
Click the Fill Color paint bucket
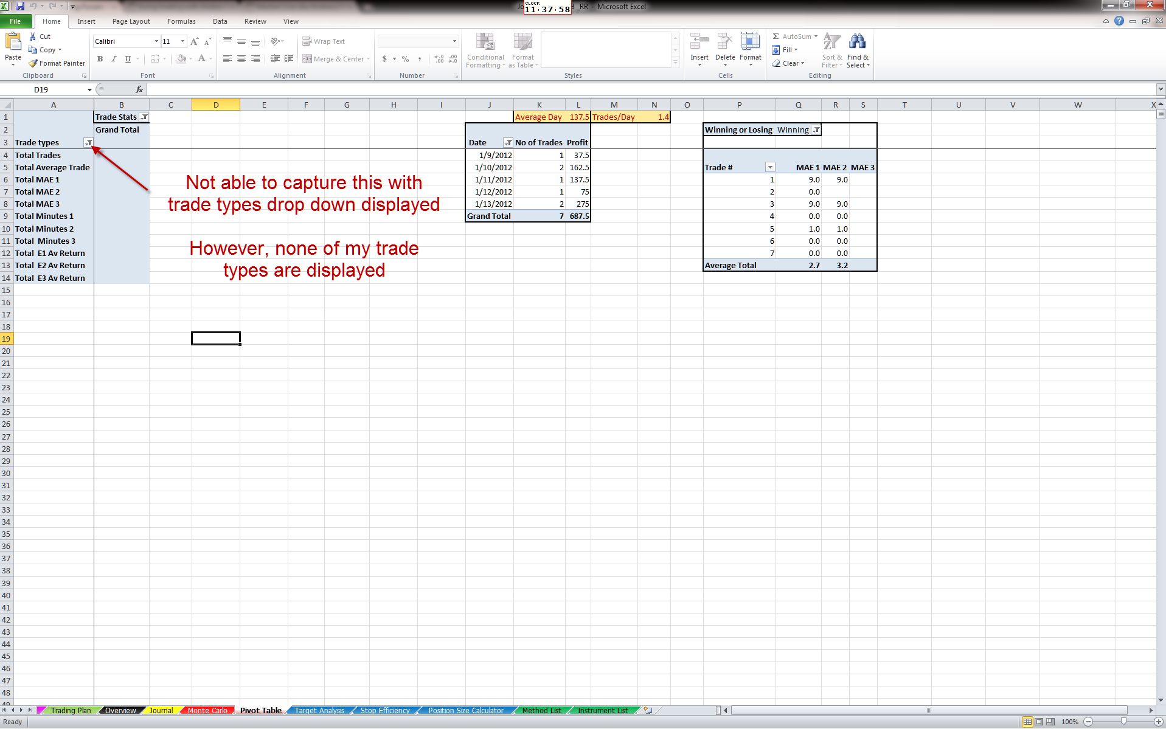click(181, 59)
